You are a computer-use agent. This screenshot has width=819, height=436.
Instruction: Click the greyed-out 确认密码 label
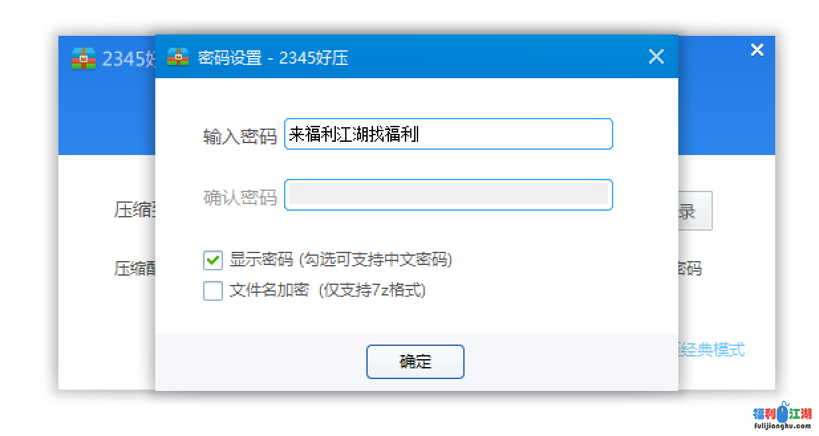coord(239,197)
